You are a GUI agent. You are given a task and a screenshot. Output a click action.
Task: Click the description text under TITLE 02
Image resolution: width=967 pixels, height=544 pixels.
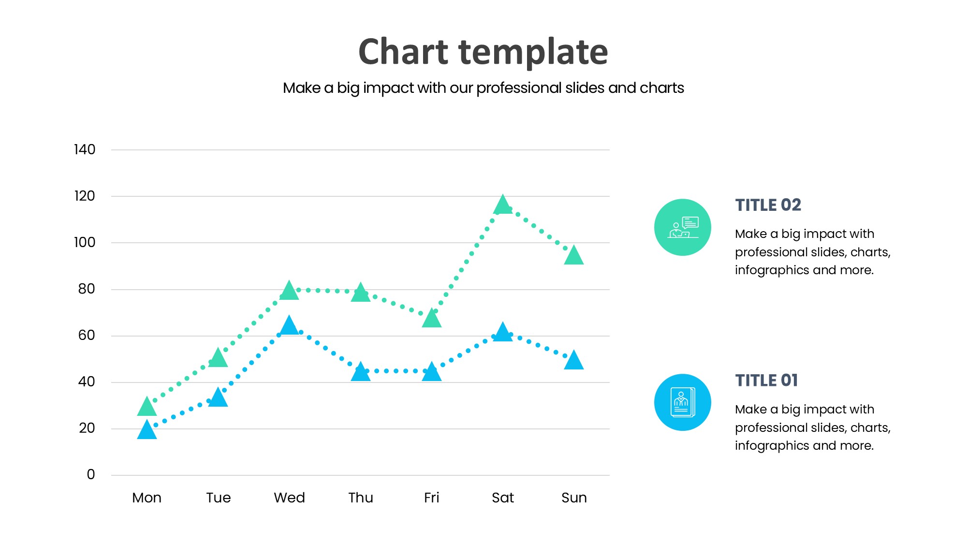[x=812, y=252]
